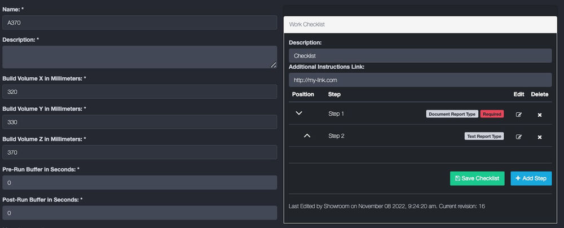Add Step with the blue button
This screenshot has width=564, height=228.
[x=531, y=178]
